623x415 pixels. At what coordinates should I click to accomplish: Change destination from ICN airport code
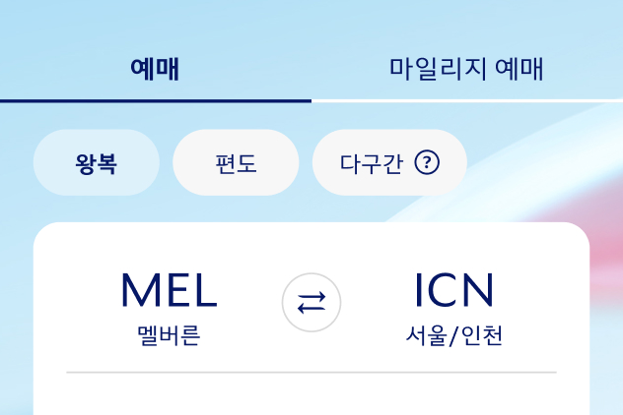454,290
